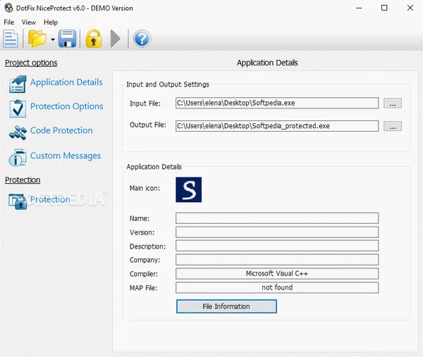The height and width of the screenshot is (357, 423).
Task: Click the padlock protect icon in toolbar
Action: (x=94, y=39)
